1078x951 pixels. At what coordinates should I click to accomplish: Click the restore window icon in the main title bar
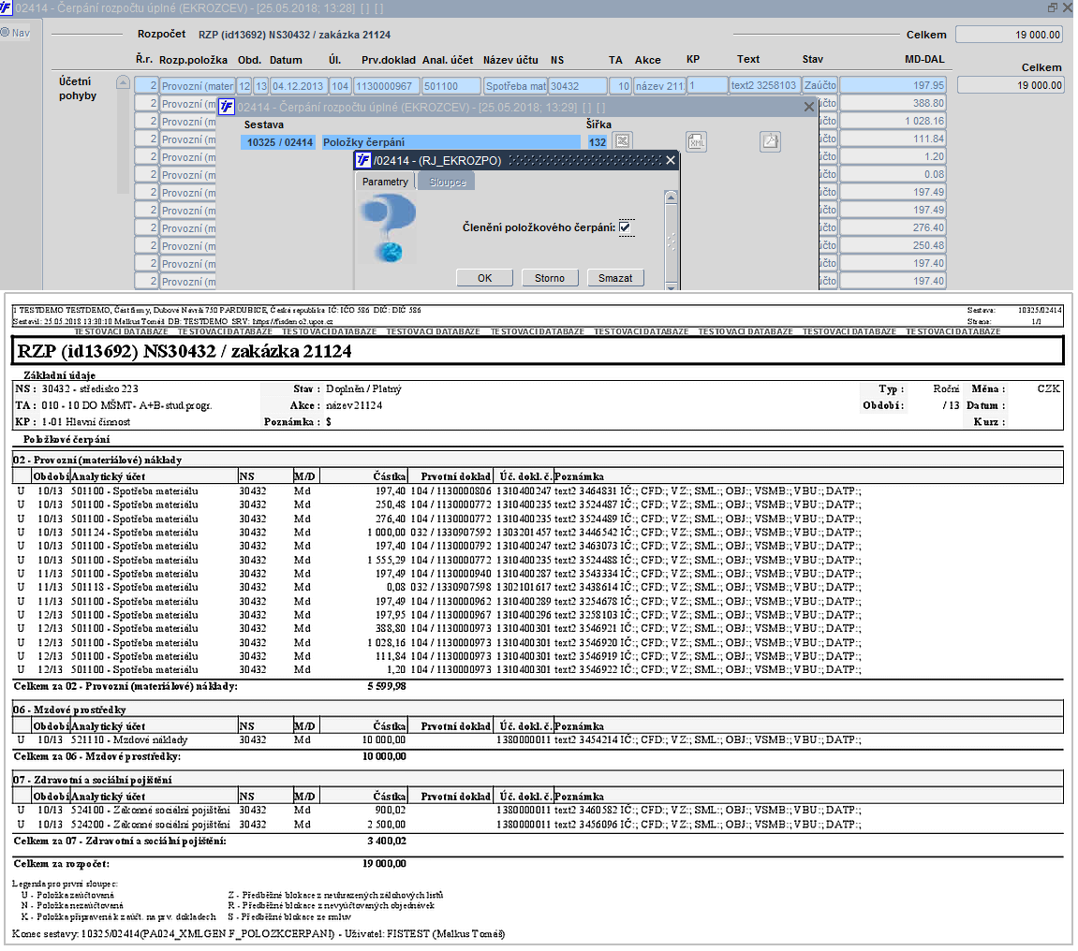(x=1053, y=7)
